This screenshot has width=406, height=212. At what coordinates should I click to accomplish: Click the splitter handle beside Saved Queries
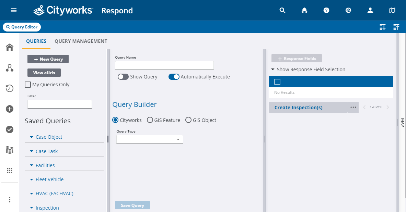pos(108,139)
